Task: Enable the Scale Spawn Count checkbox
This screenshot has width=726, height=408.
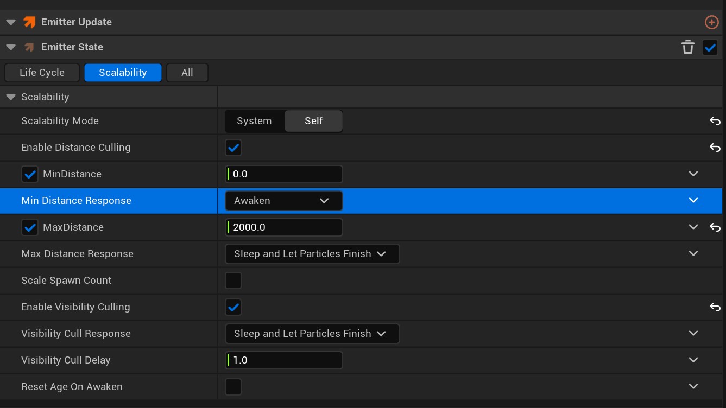Action: (x=233, y=280)
